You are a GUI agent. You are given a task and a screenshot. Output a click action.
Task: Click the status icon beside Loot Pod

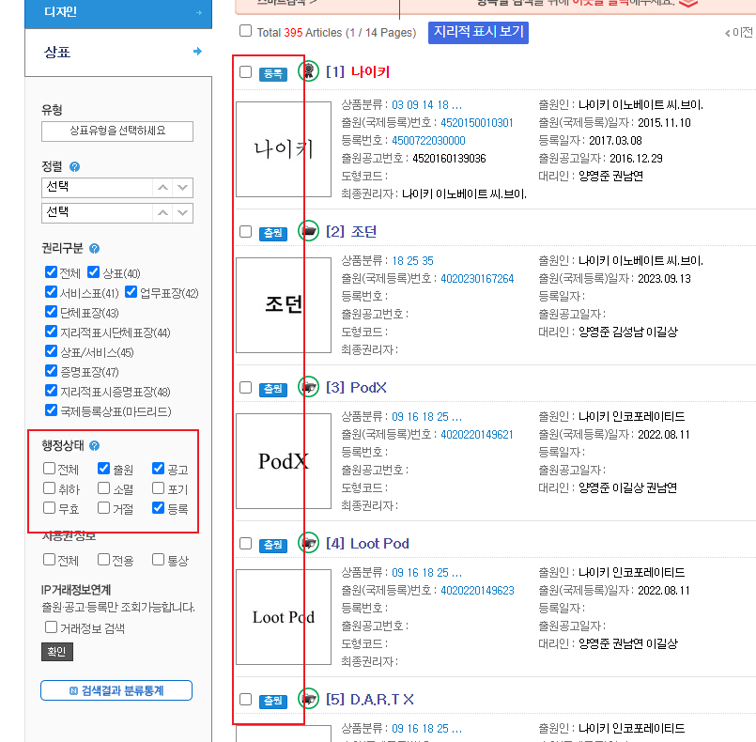tap(309, 543)
